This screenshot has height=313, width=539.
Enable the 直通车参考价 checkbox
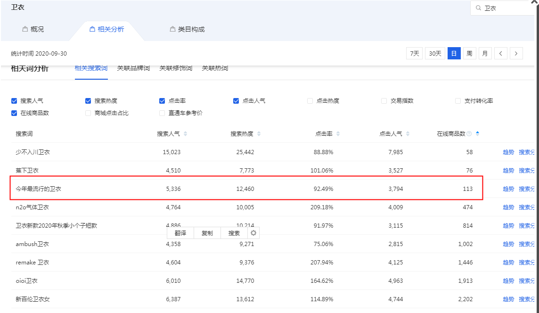click(162, 113)
